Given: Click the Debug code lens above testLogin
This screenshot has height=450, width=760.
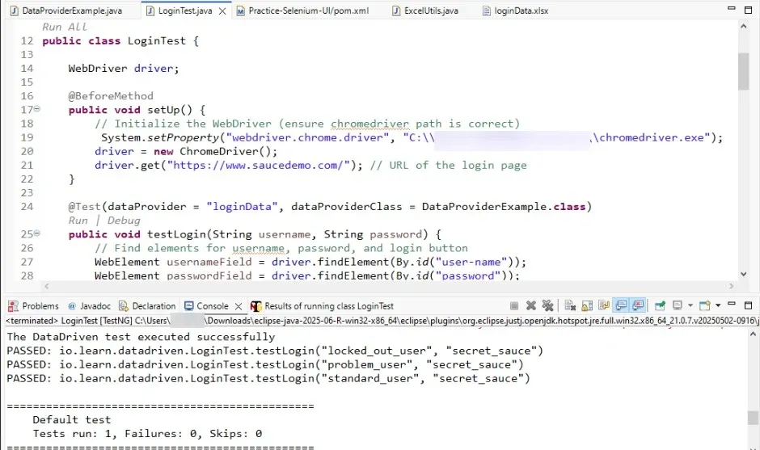Looking at the screenshot, I should 124,221.
